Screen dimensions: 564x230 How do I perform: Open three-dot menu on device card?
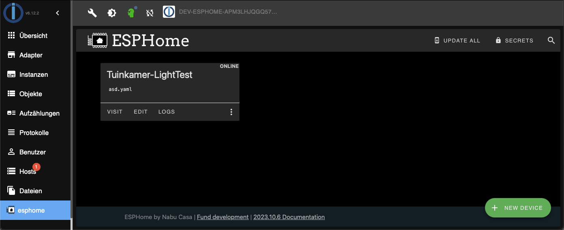(x=231, y=112)
